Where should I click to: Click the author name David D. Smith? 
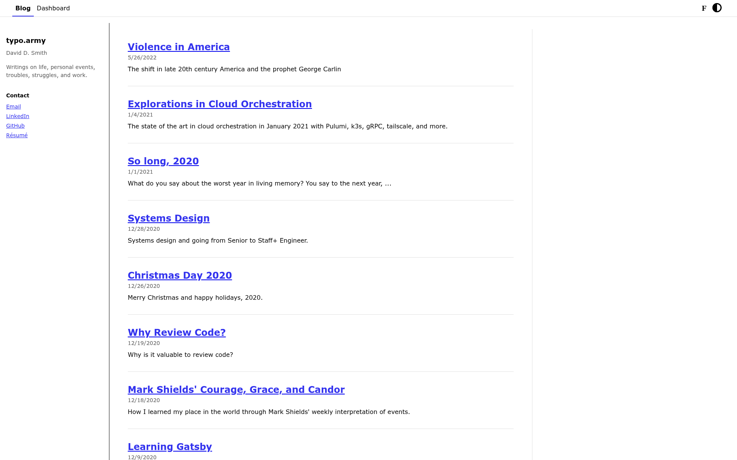point(26,53)
